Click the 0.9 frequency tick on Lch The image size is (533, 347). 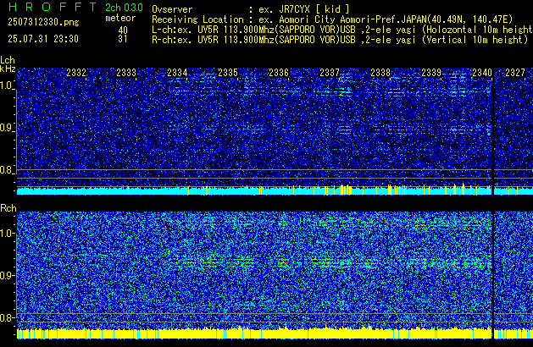point(7,128)
